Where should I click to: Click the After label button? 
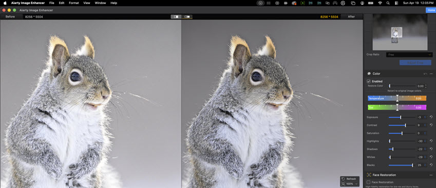coord(351,16)
